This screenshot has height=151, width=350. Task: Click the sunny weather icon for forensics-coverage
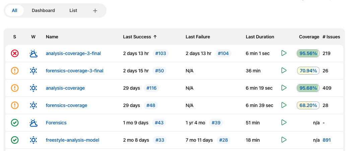click(33, 105)
